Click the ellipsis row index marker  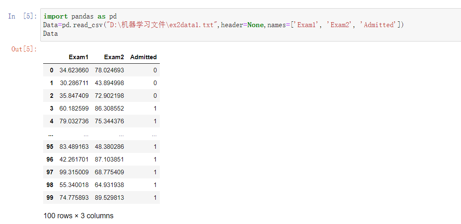point(50,134)
